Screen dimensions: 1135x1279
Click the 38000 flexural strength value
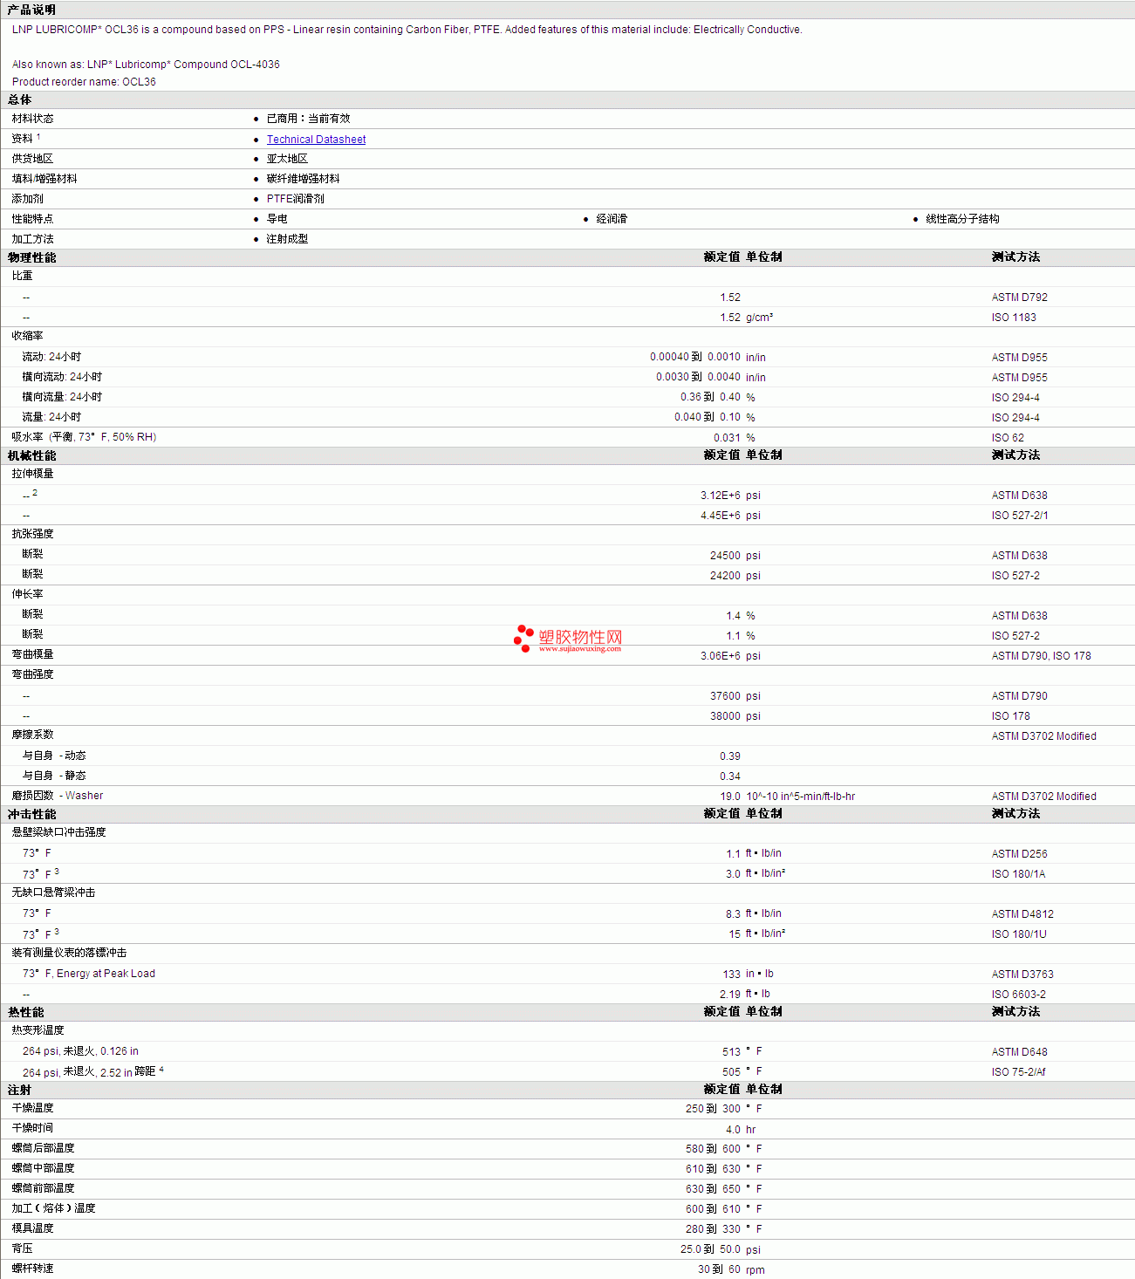click(725, 716)
